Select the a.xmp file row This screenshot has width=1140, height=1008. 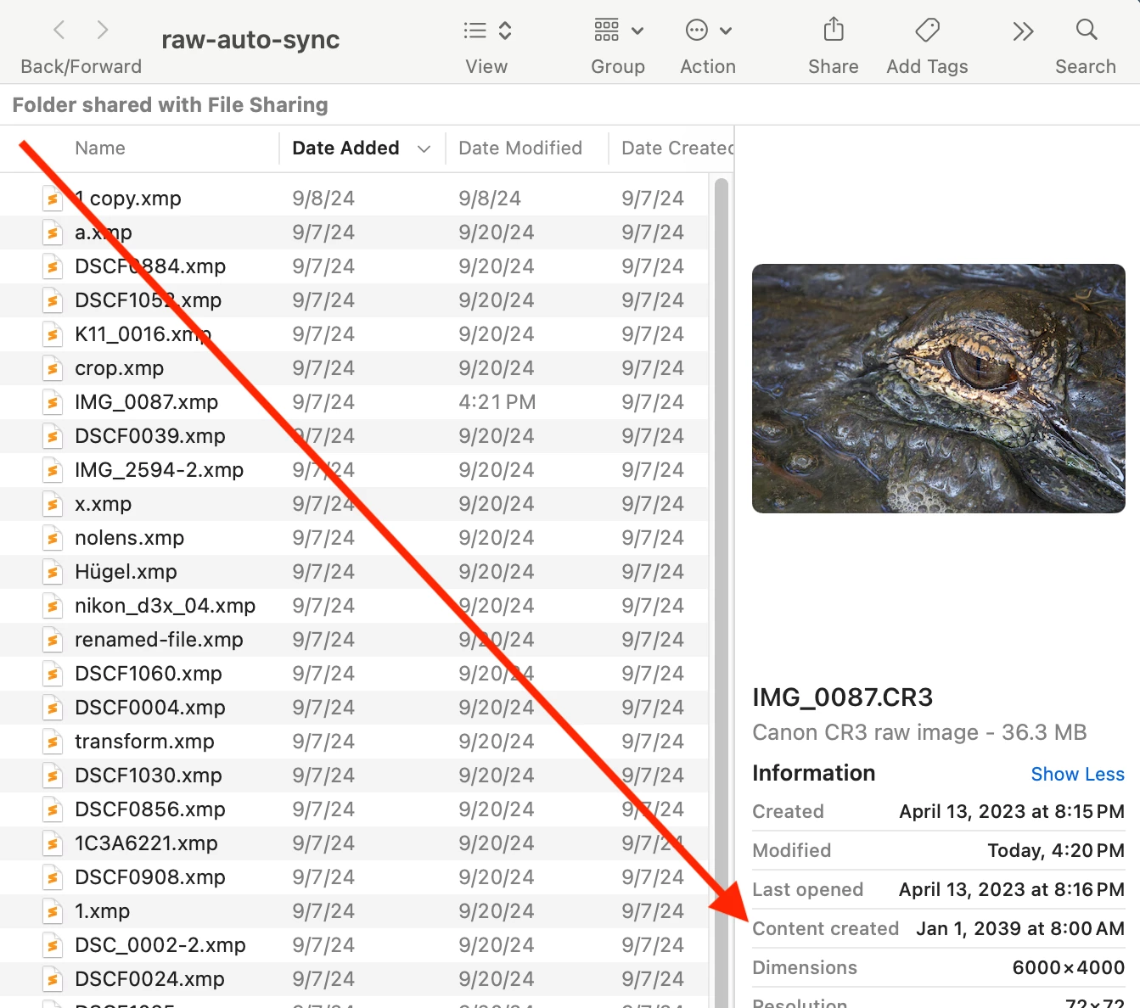[x=354, y=232]
